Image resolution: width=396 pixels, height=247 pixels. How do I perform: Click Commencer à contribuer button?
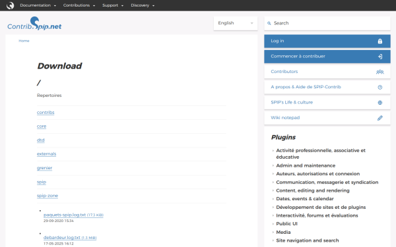(x=327, y=57)
